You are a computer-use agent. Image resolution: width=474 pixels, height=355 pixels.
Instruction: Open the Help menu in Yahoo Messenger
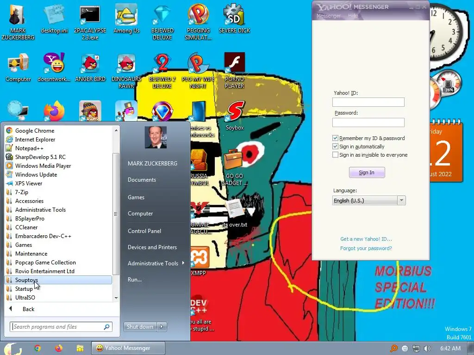click(353, 16)
